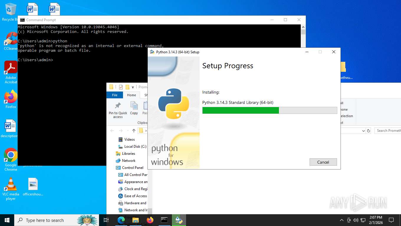Select Network and Internet tree item

pos(136,210)
